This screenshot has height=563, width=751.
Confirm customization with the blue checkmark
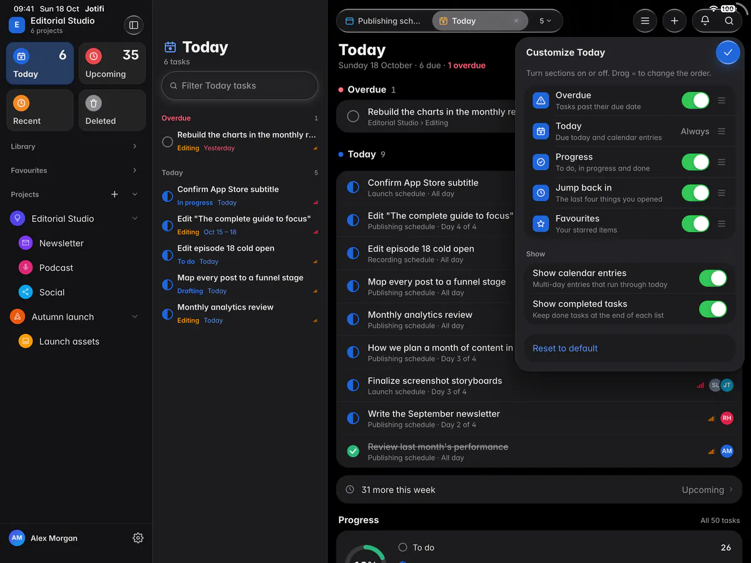tap(727, 53)
